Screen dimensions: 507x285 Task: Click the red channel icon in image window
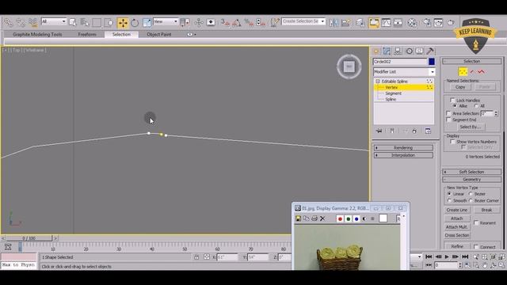pyautogui.click(x=340, y=218)
